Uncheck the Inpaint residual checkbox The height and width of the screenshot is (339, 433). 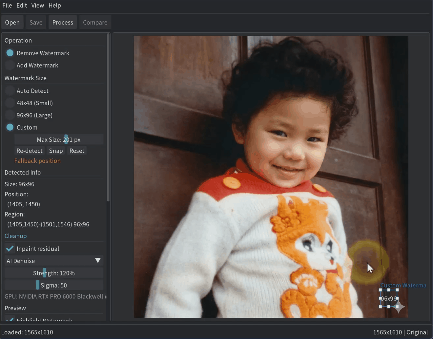pos(10,249)
